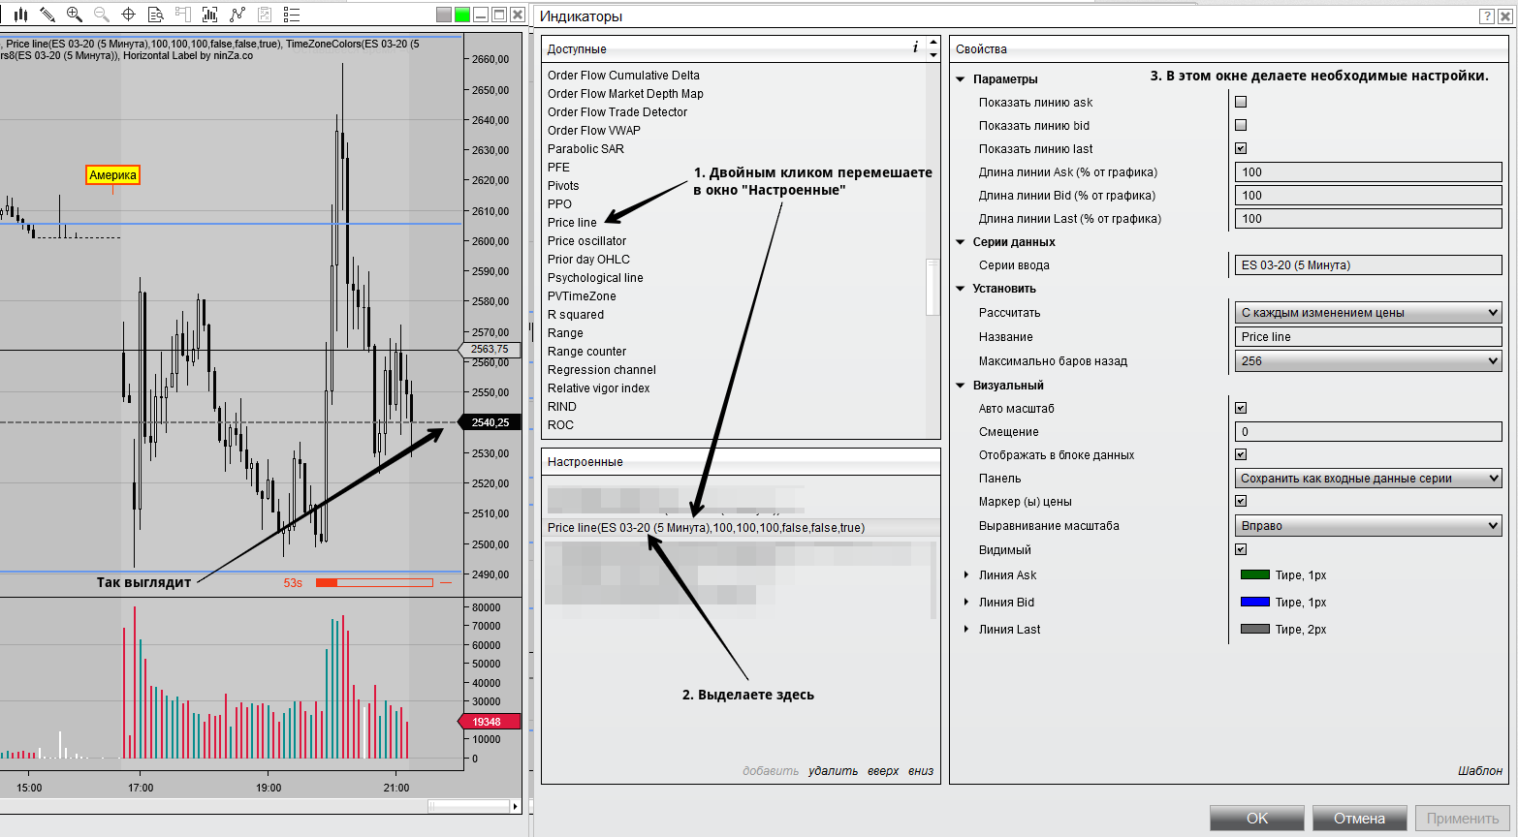
Task: Click 'Длина линии Ask' input field
Action: (x=1369, y=172)
